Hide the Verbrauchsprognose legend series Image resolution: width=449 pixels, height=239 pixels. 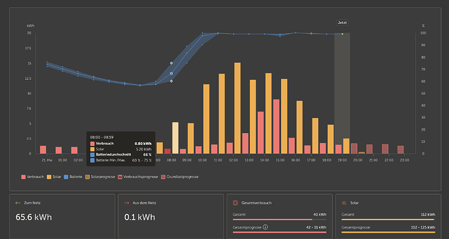tap(138, 177)
